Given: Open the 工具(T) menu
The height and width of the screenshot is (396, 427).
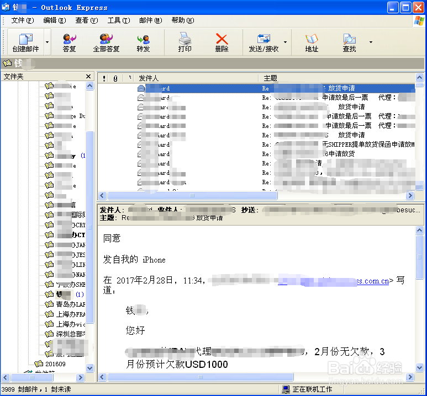Looking at the screenshot, I should click(x=119, y=20).
